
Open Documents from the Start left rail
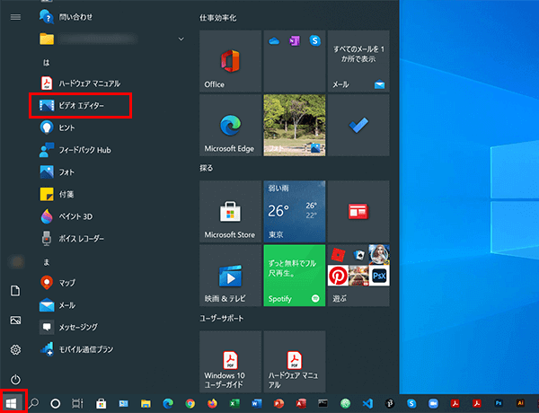tap(15, 291)
